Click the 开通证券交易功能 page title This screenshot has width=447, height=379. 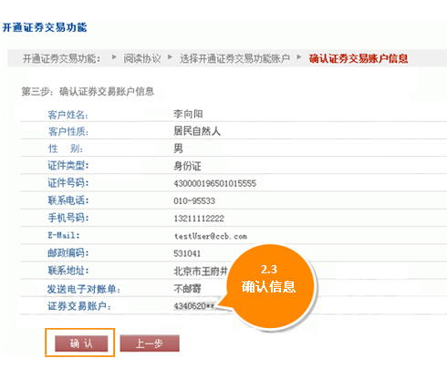coord(45,27)
